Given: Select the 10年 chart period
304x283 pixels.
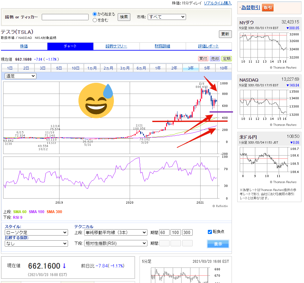Looking at the screenshot, I should pyautogui.click(x=224, y=68).
